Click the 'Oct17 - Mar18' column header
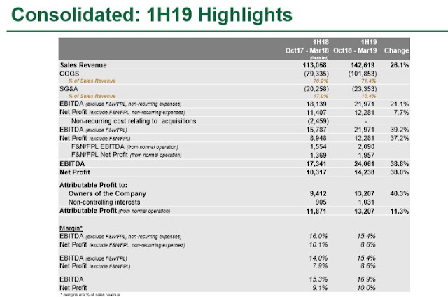Image resolution: width=448 pixels, height=297 pixels. pyautogui.click(x=307, y=50)
